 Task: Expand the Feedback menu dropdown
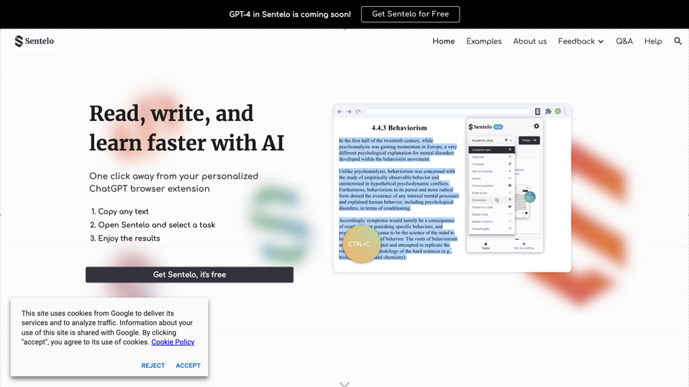coord(581,41)
